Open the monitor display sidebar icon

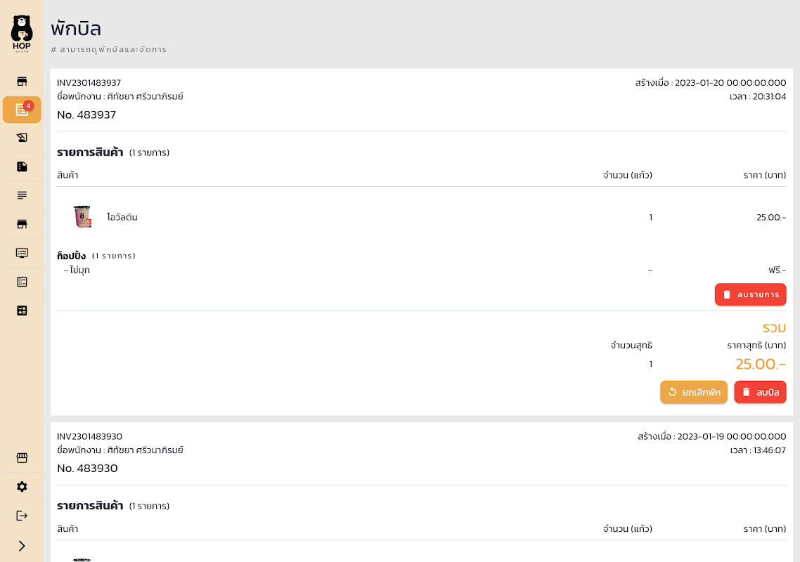point(22,253)
